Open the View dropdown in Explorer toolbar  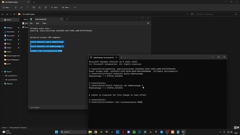tap(66, 7)
